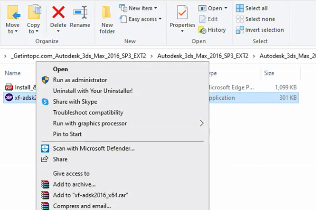Screen dimensions: 316x210
Task: Create a New folder from the ribbon
Action: pos(107,20)
